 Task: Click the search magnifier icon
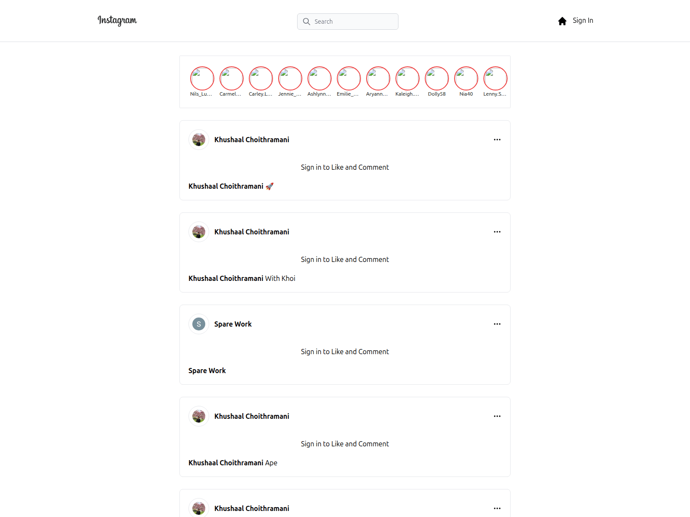coord(307,22)
